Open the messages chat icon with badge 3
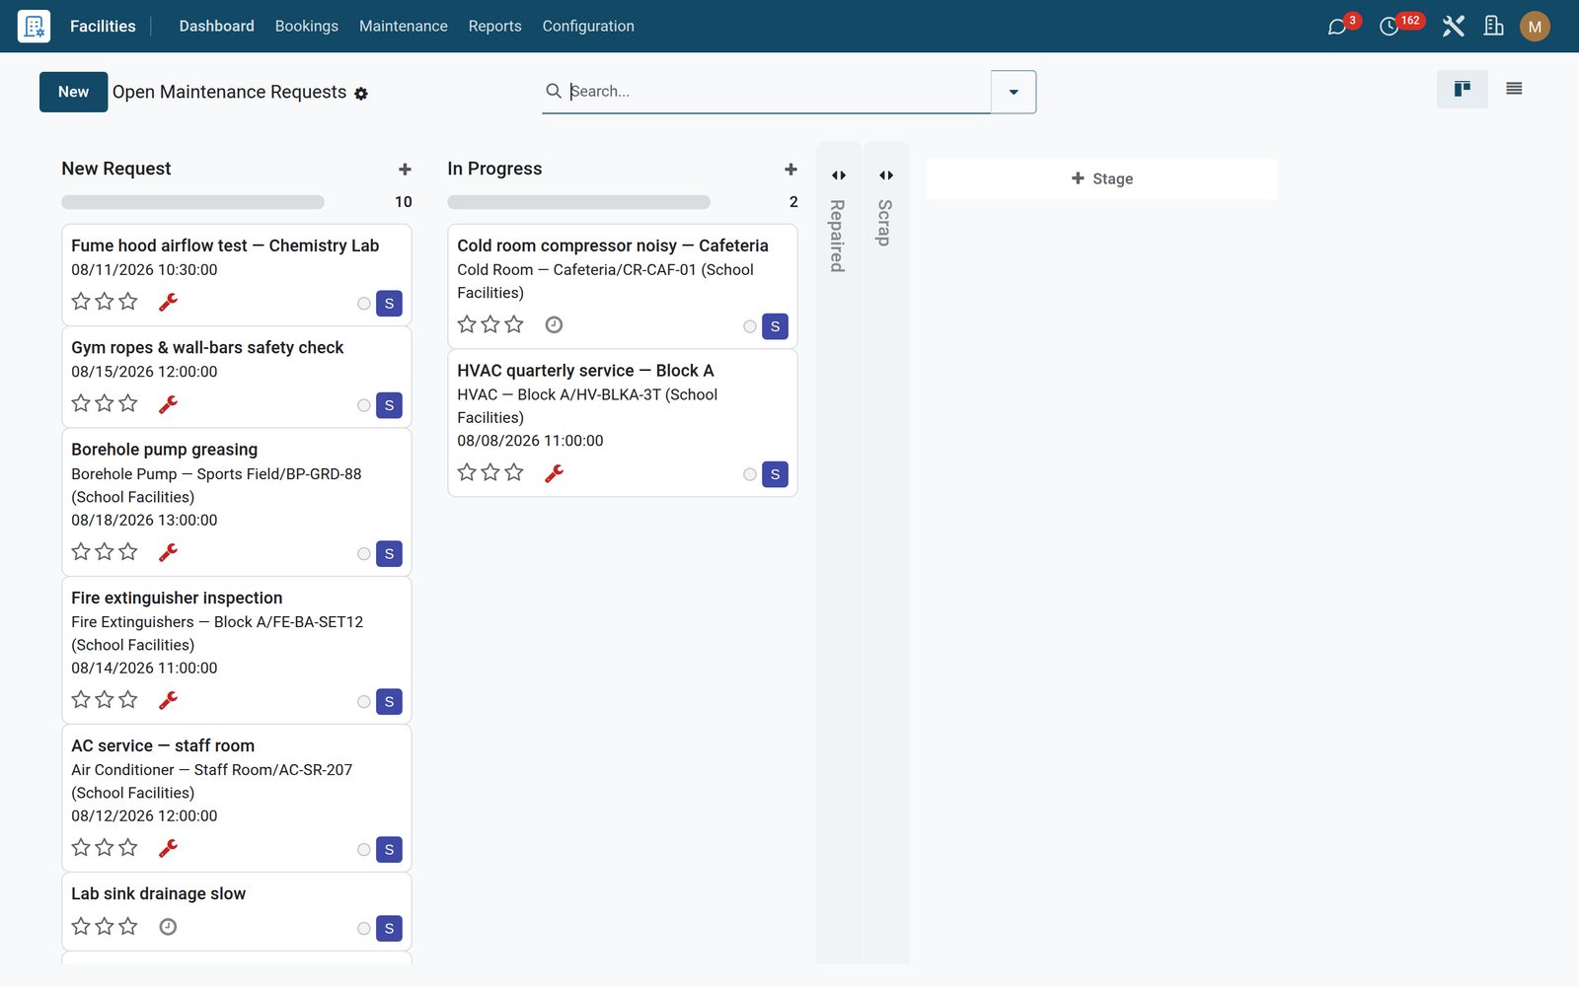The width and height of the screenshot is (1579, 986). point(1337,27)
